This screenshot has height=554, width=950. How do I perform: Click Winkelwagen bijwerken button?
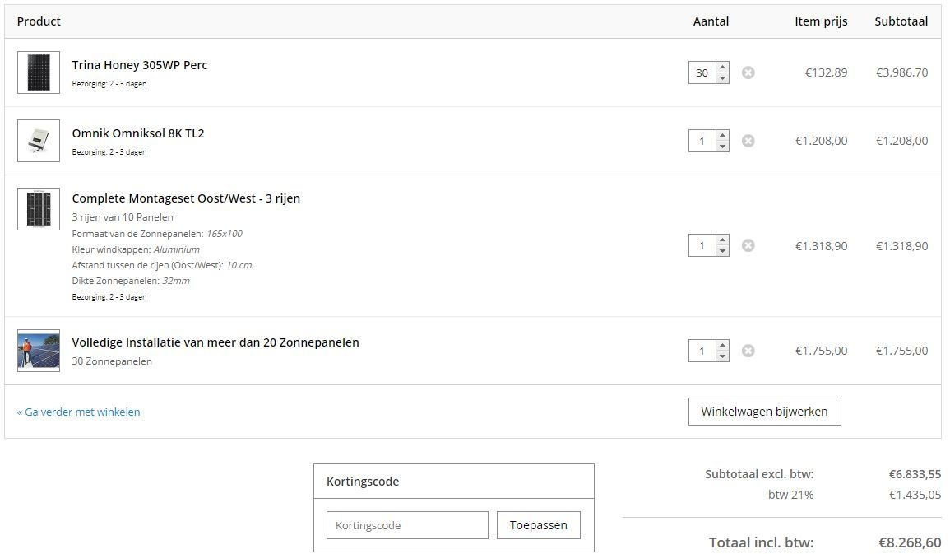(x=764, y=412)
